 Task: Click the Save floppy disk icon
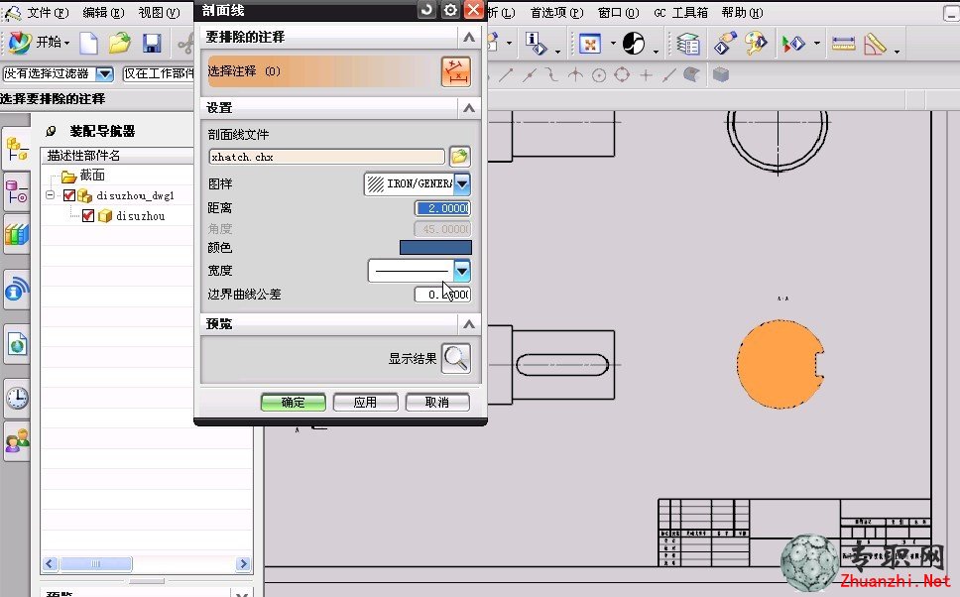point(152,43)
